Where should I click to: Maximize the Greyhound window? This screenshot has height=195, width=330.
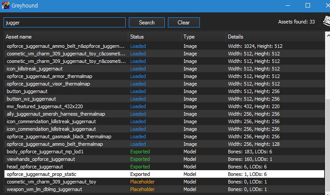click(308, 5)
